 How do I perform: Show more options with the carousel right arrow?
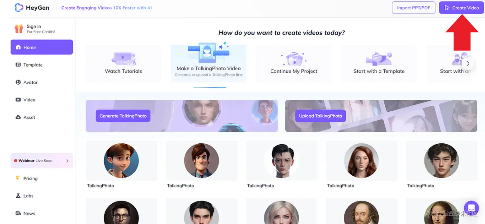click(x=468, y=64)
